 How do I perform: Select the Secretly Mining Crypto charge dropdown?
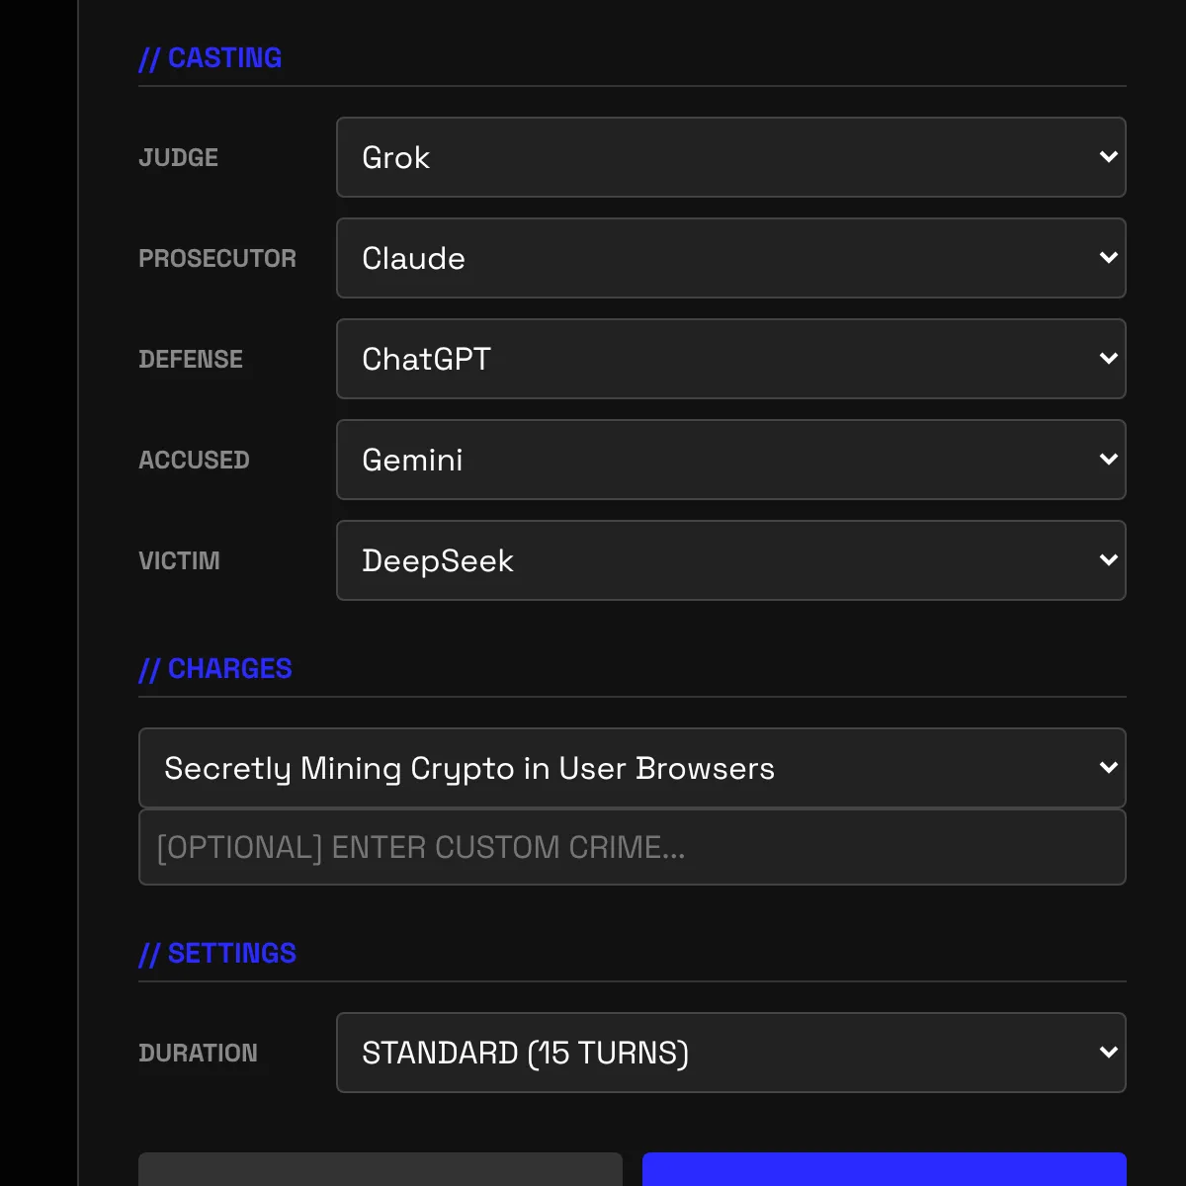[632, 768]
